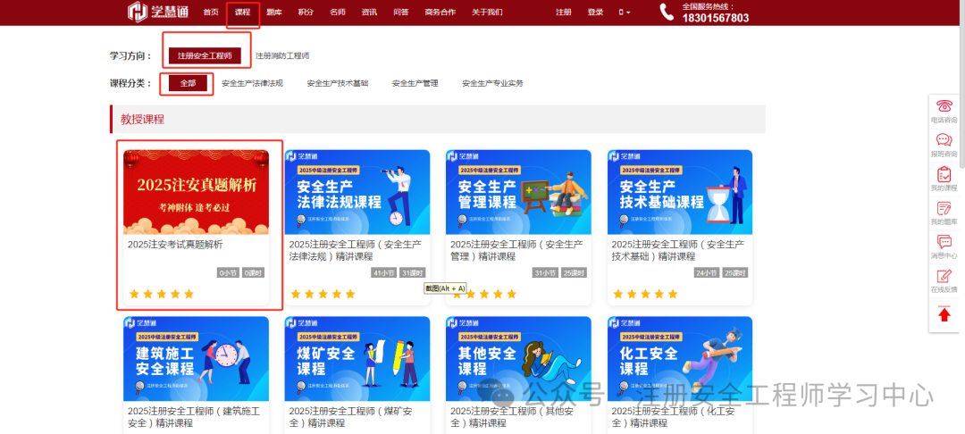Image resolution: width=965 pixels, height=434 pixels.
Task: Open 积分 in the top navigation
Action: click(306, 13)
